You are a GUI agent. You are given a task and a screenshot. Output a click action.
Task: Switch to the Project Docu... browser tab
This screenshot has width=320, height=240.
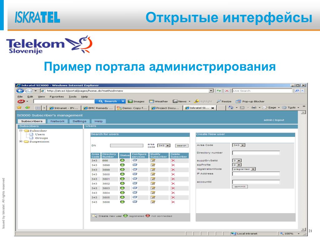[166, 108]
